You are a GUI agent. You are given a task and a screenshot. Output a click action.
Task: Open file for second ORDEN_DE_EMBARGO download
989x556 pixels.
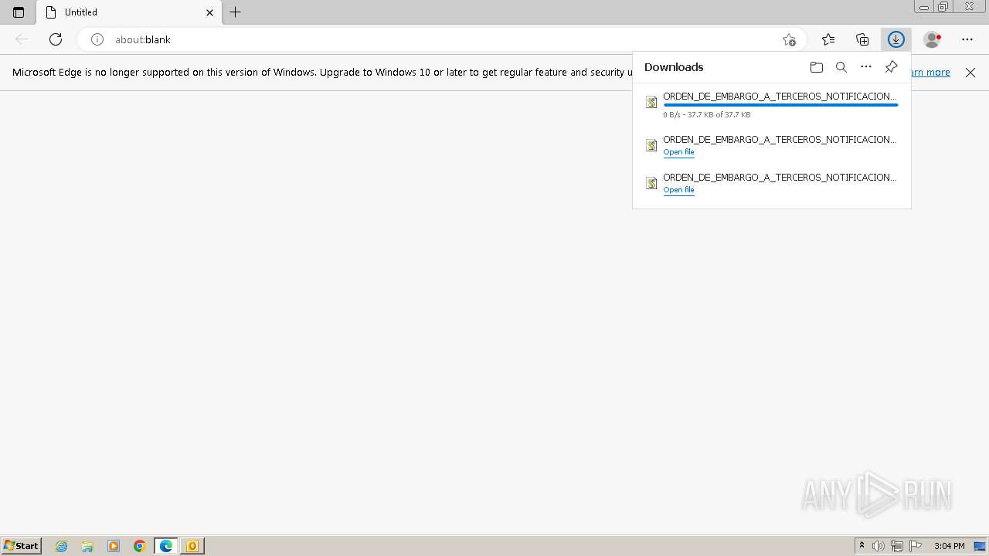678,152
